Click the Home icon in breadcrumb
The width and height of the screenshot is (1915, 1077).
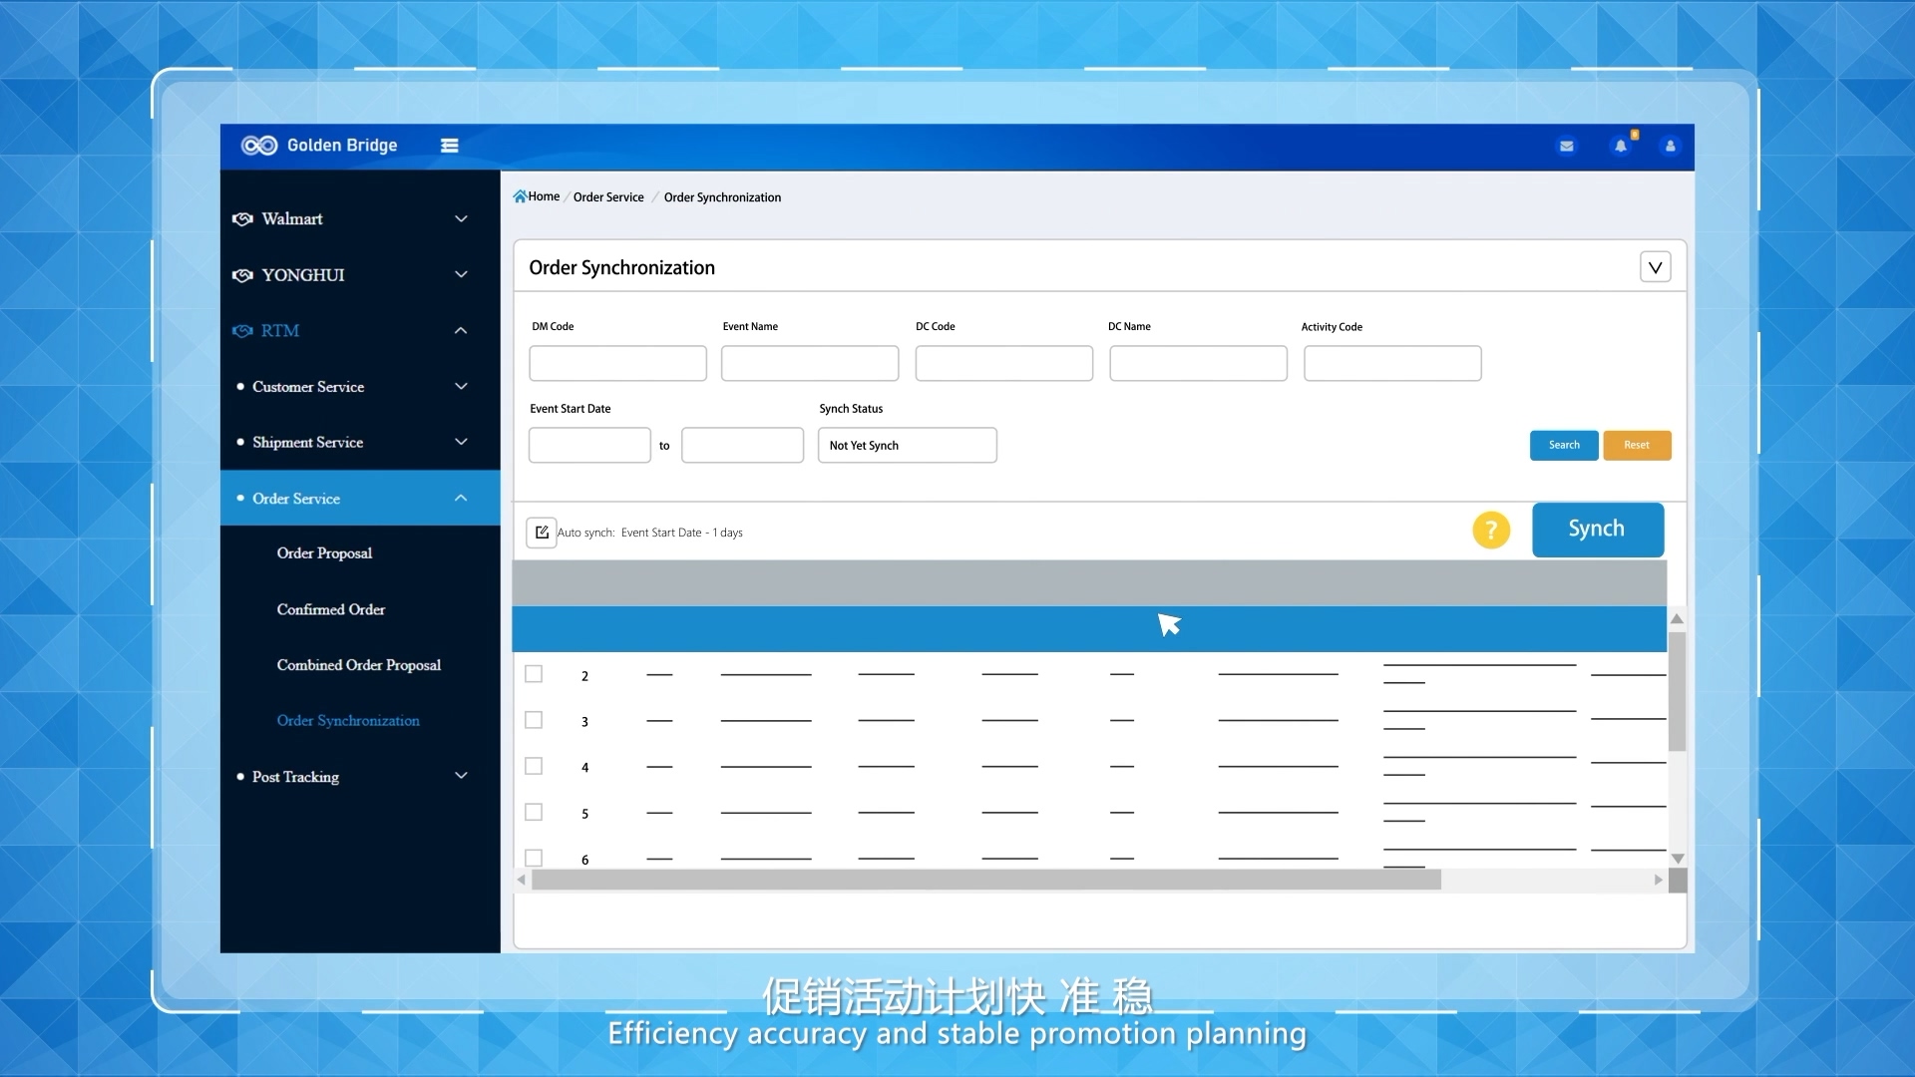[520, 196]
